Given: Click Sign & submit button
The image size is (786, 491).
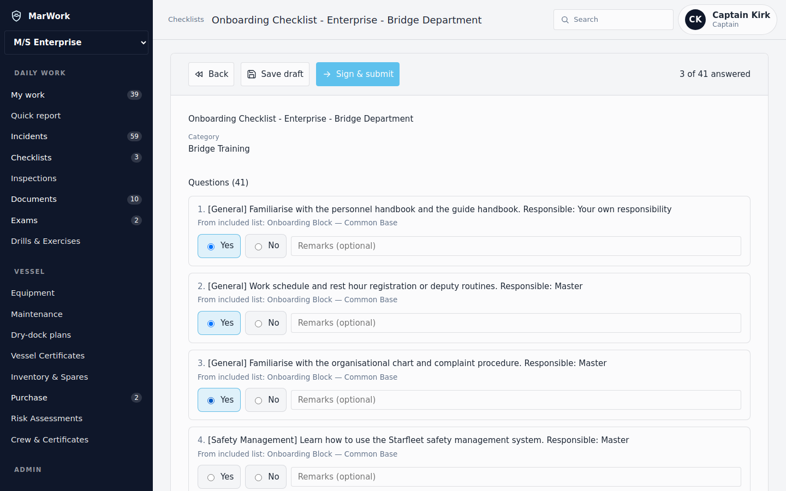Looking at the screenshot, I should [x=358, y=74].
